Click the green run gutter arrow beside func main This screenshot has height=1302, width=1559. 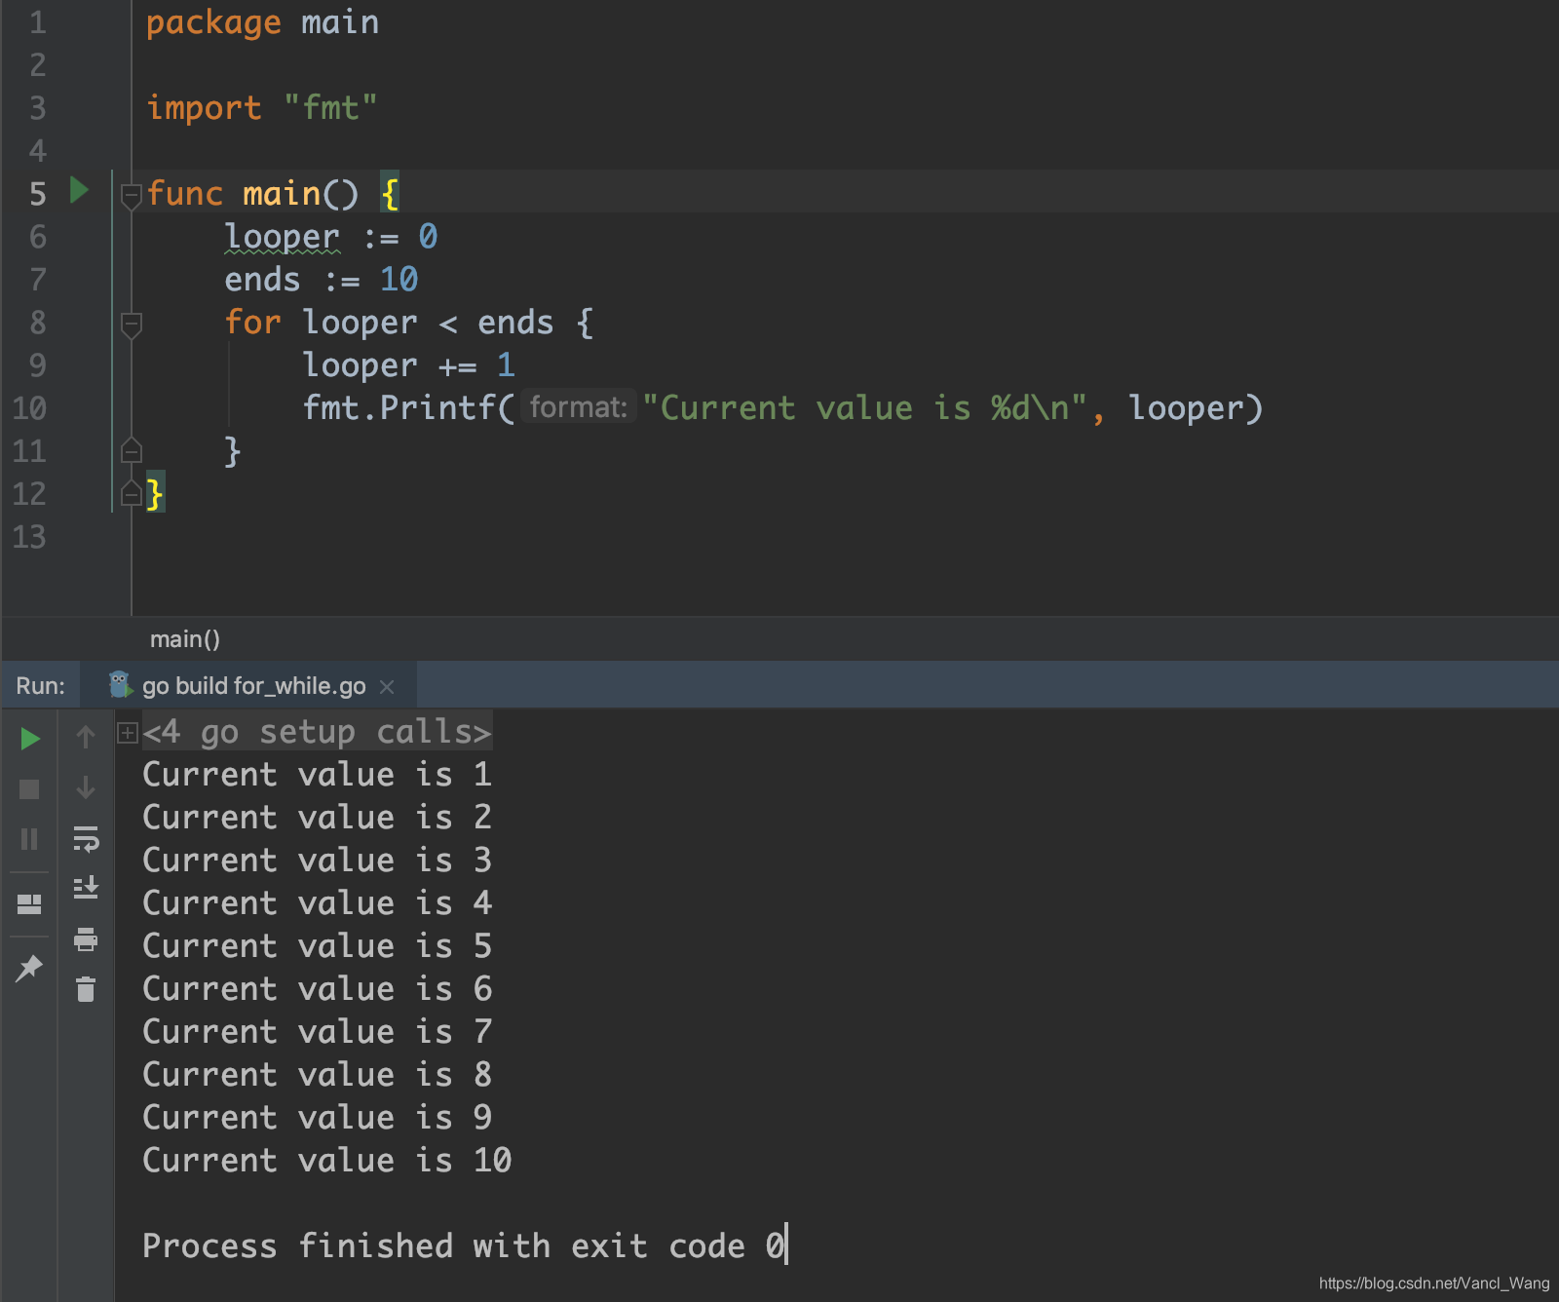[x=79, y=190]
